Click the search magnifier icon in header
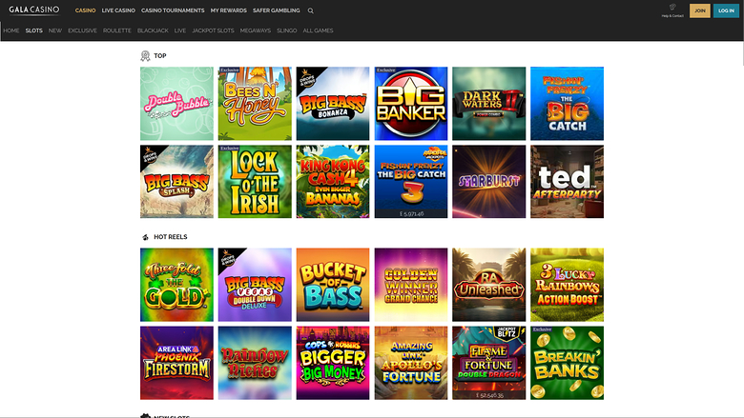The width and height of the screenshot is (744, 418). pos(310,10)
